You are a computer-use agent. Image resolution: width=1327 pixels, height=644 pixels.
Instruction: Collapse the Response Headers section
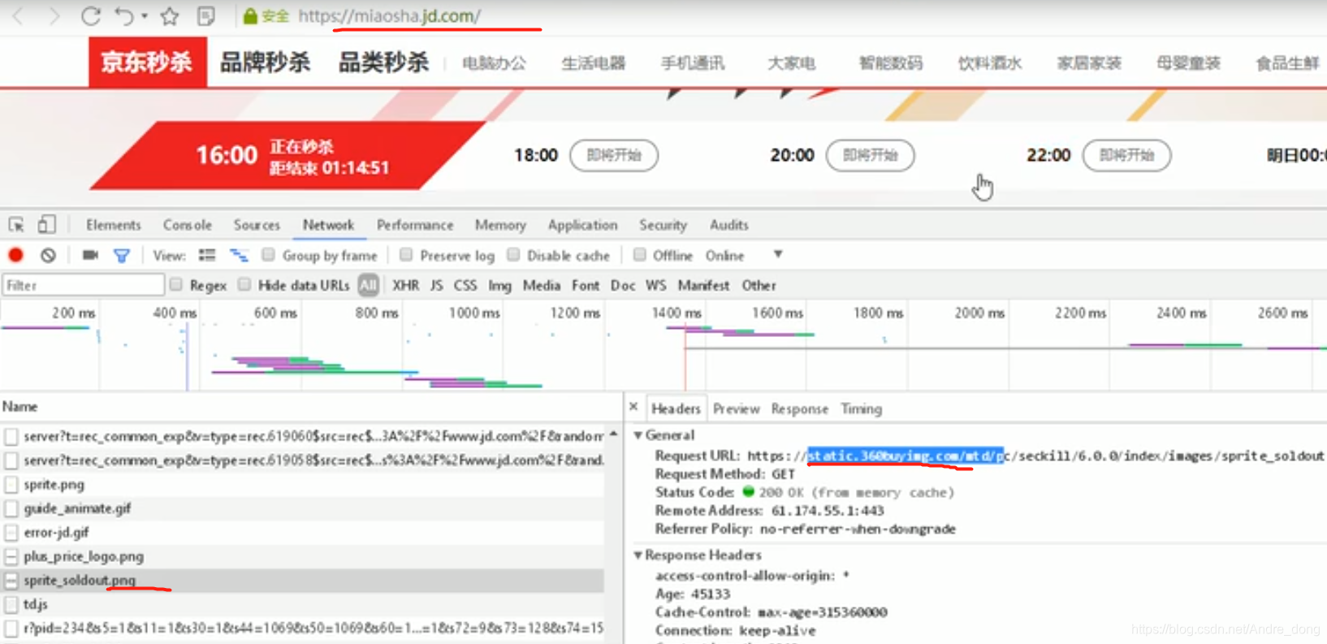click(638, 555)
